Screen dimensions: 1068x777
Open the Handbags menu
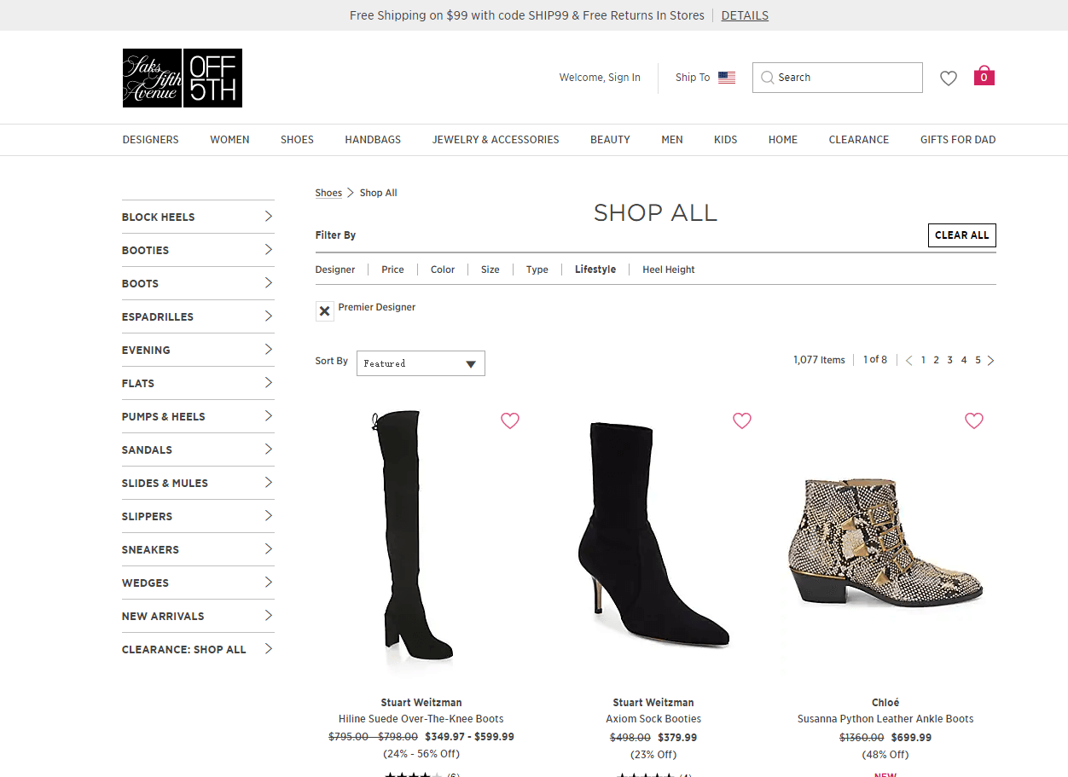(x=373, y=140)
